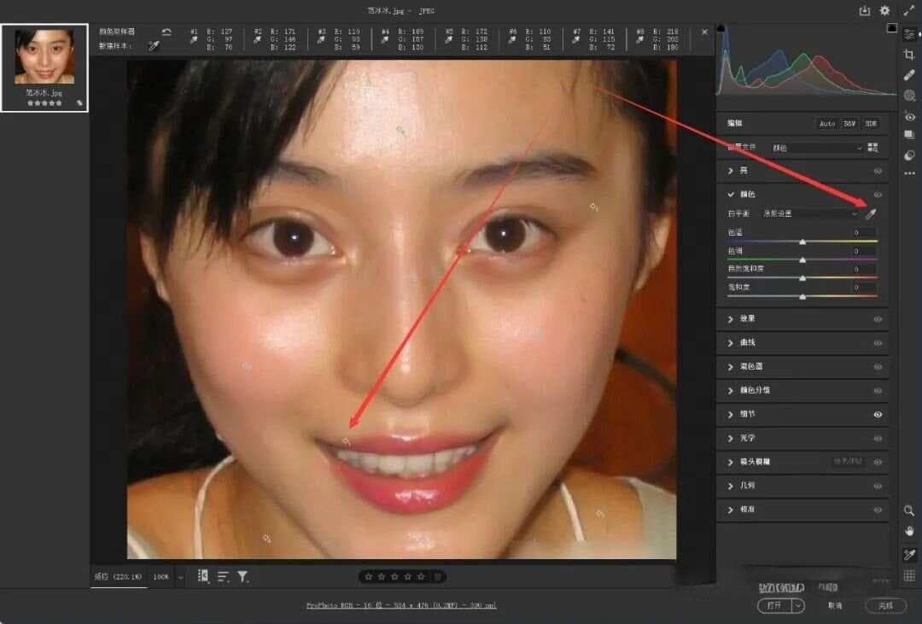This screenshot has width=922, height=624.
Task: Click the 饱和度 saturation slider handle
Action: (802, 296)
